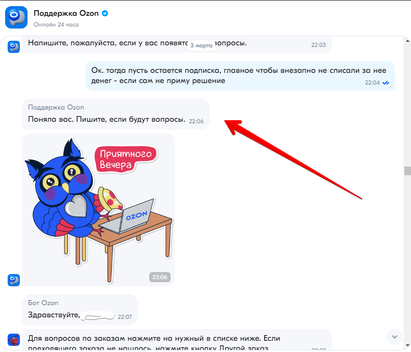Click the 22:06 timestamp on sticker
Viewport: 411px width, 352px height.
pos(160,277)
